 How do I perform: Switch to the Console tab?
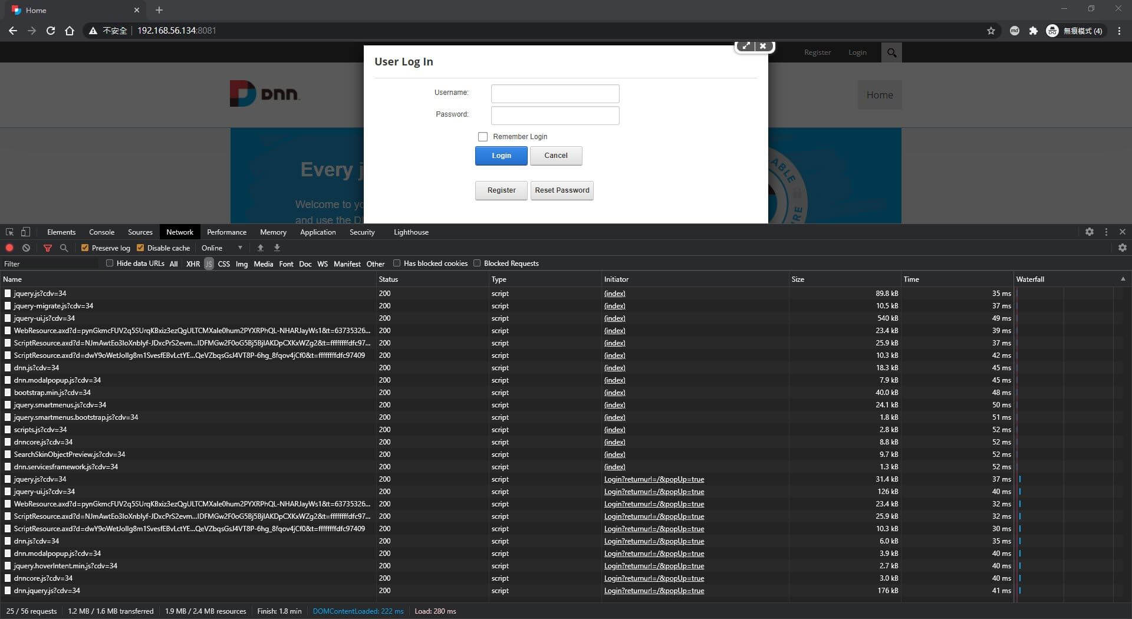101,232
